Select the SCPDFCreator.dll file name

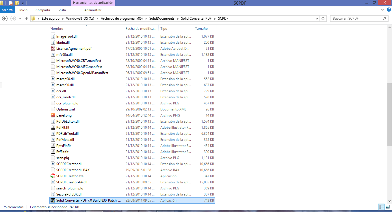(x=69, y=164)
